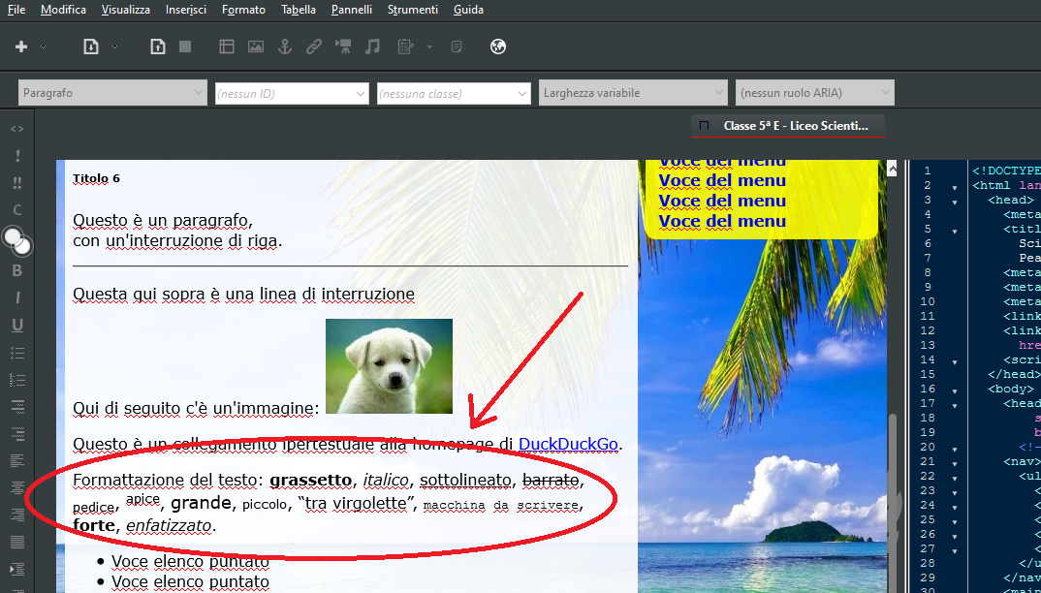Open the Paragrafo format dropdown
The image size is (1041, 593).
[x=112, y=93]
